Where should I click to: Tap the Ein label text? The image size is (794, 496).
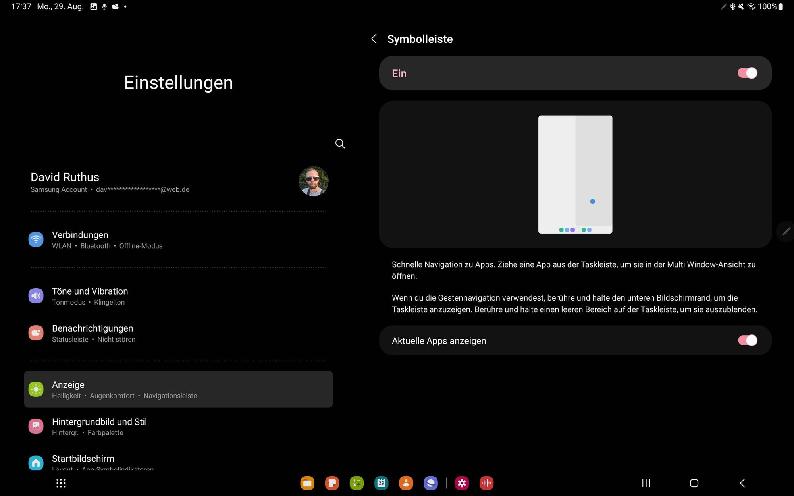tap(399, 73)
